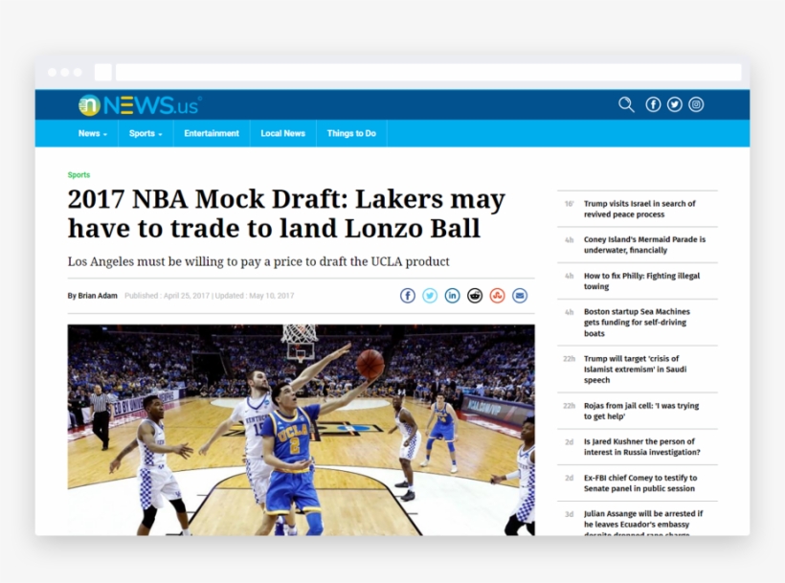Click the Los Angeles subheadline text

tap(258, 261)
